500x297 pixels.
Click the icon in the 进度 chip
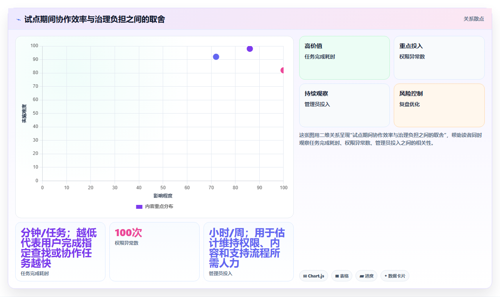click(362, 276)
